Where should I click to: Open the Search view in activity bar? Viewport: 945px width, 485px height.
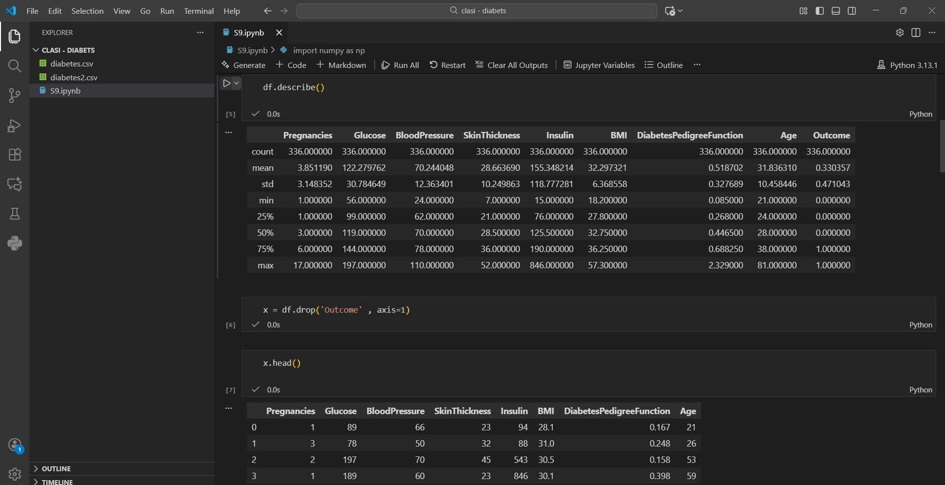point(15,66)
